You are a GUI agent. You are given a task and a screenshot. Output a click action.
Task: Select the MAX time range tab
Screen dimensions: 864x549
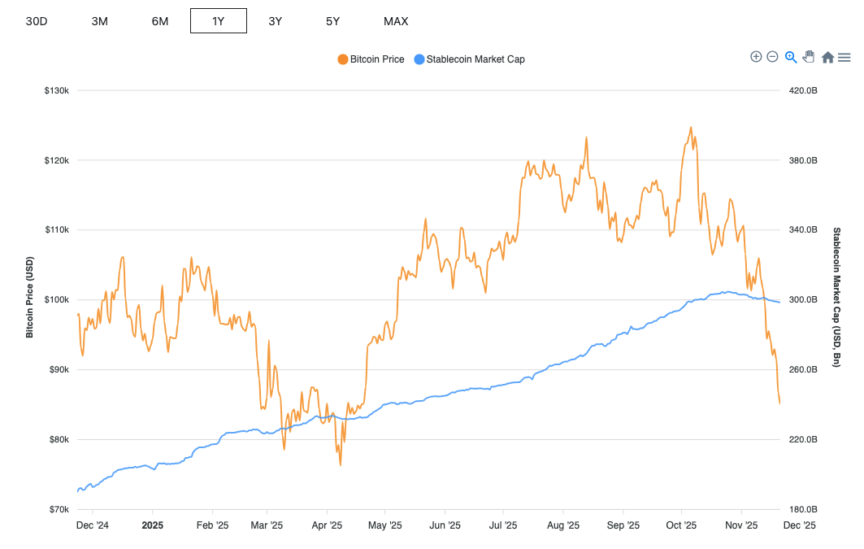[396, 21]
